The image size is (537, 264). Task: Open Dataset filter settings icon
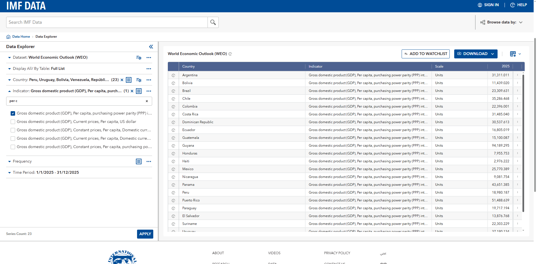click(139, 58)
